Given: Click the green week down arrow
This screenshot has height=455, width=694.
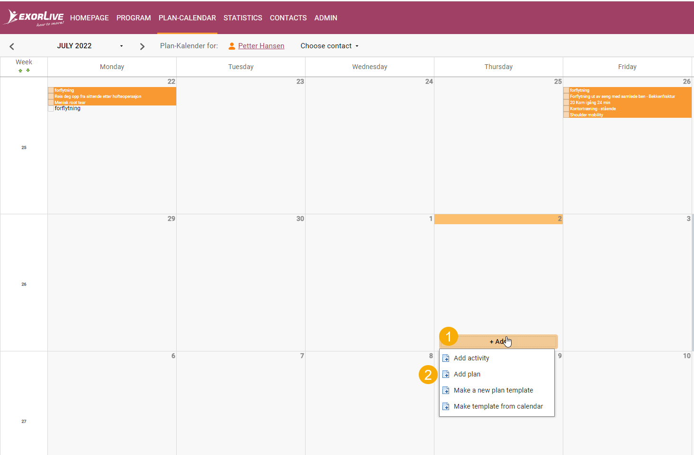Looking at the screenshot, I should pyautogui.click(x=28, y=70).
